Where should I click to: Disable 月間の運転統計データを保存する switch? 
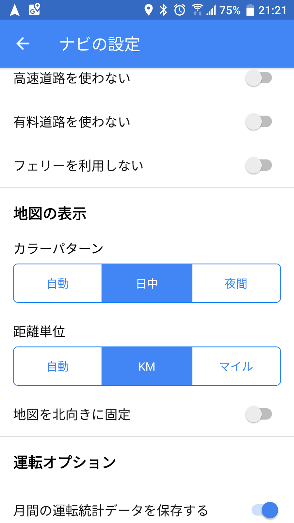click(265, 510)
